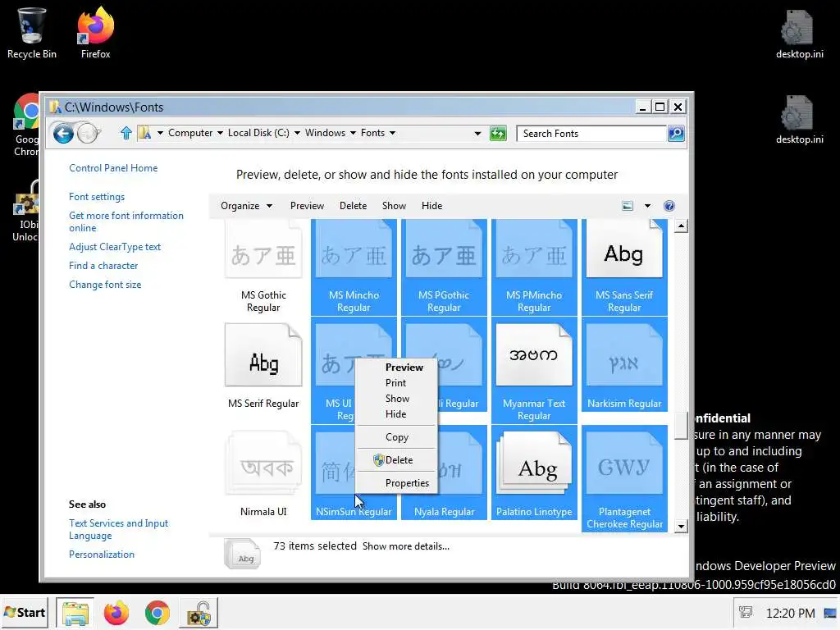Open Text Services and Input Language
The image size is (840, 630).
point(118,529)
